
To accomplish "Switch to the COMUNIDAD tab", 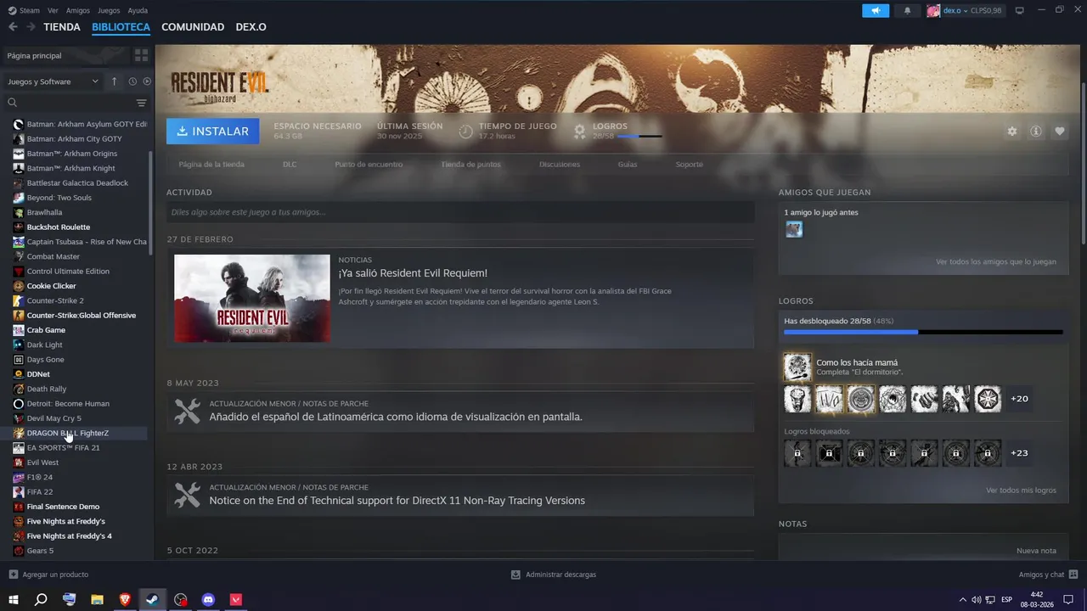I will coord(193,27).
